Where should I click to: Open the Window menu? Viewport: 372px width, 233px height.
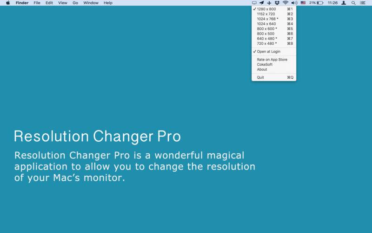click(91, 3)
